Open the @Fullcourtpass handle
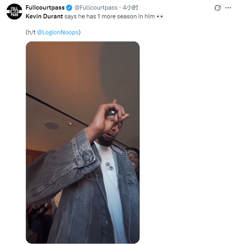Viewport: 236px width, 244px height. point(96,8)
